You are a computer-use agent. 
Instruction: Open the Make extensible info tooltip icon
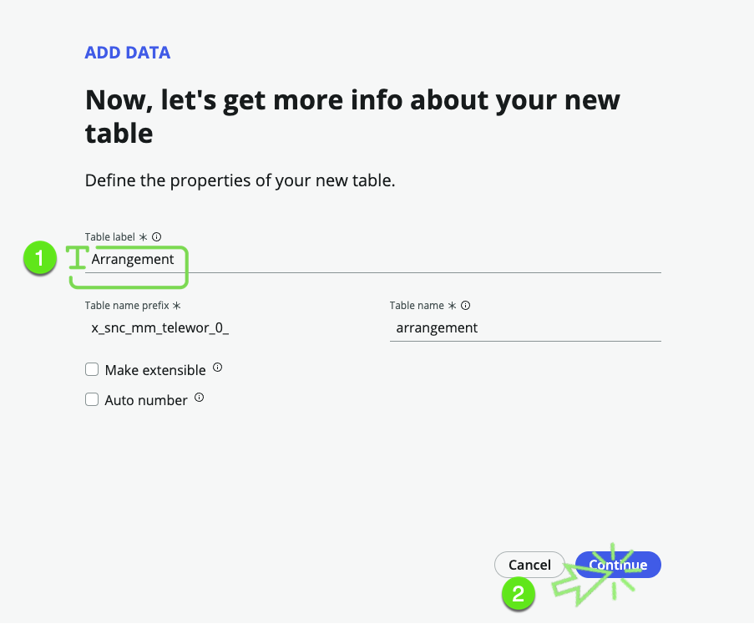click(218, 368)
